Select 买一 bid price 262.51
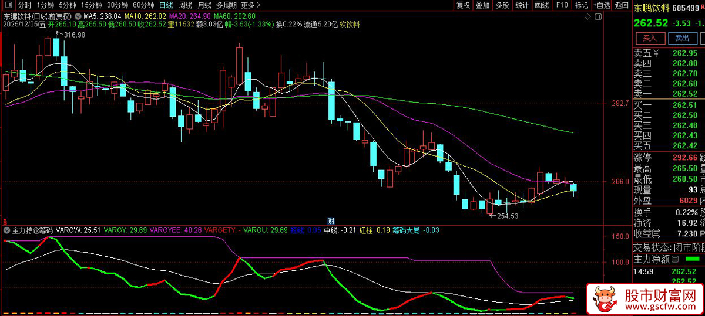 click(x=685, y=105)
